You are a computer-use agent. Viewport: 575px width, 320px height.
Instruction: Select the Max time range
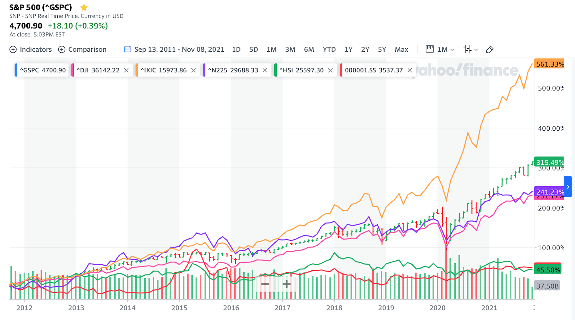[402, 50]
